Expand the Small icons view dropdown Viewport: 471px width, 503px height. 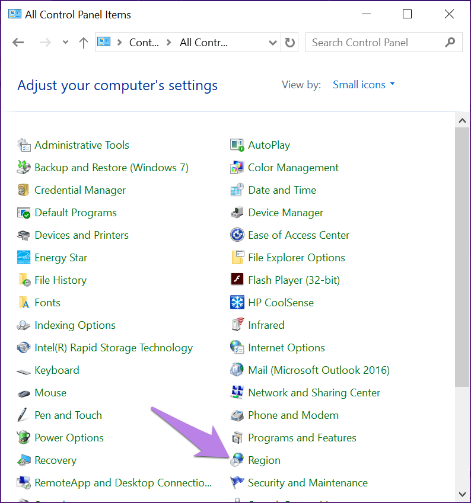(x=364, y=85)
